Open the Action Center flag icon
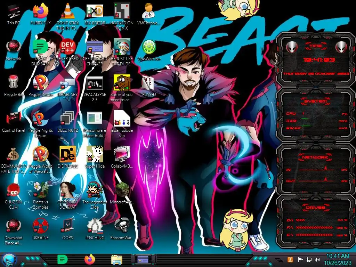Image resolution: width=356 pixels, height=267 pixels. (x=301, y=259)
